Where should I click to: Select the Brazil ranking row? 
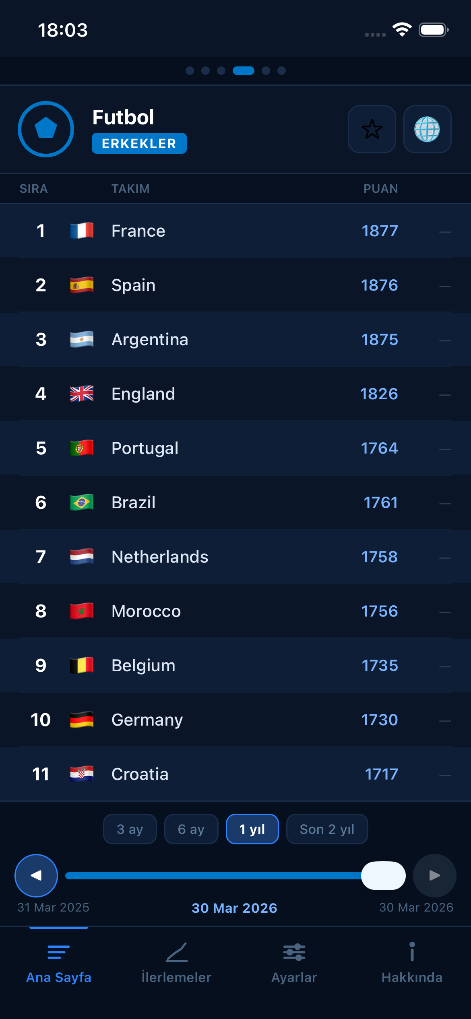click(x=235, y=502)
